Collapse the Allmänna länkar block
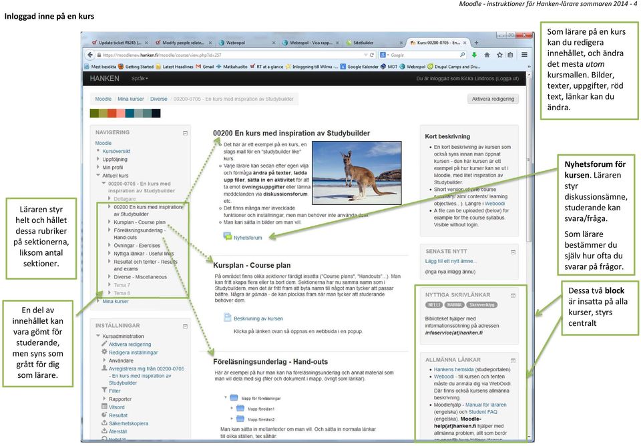 click(513, 361)
